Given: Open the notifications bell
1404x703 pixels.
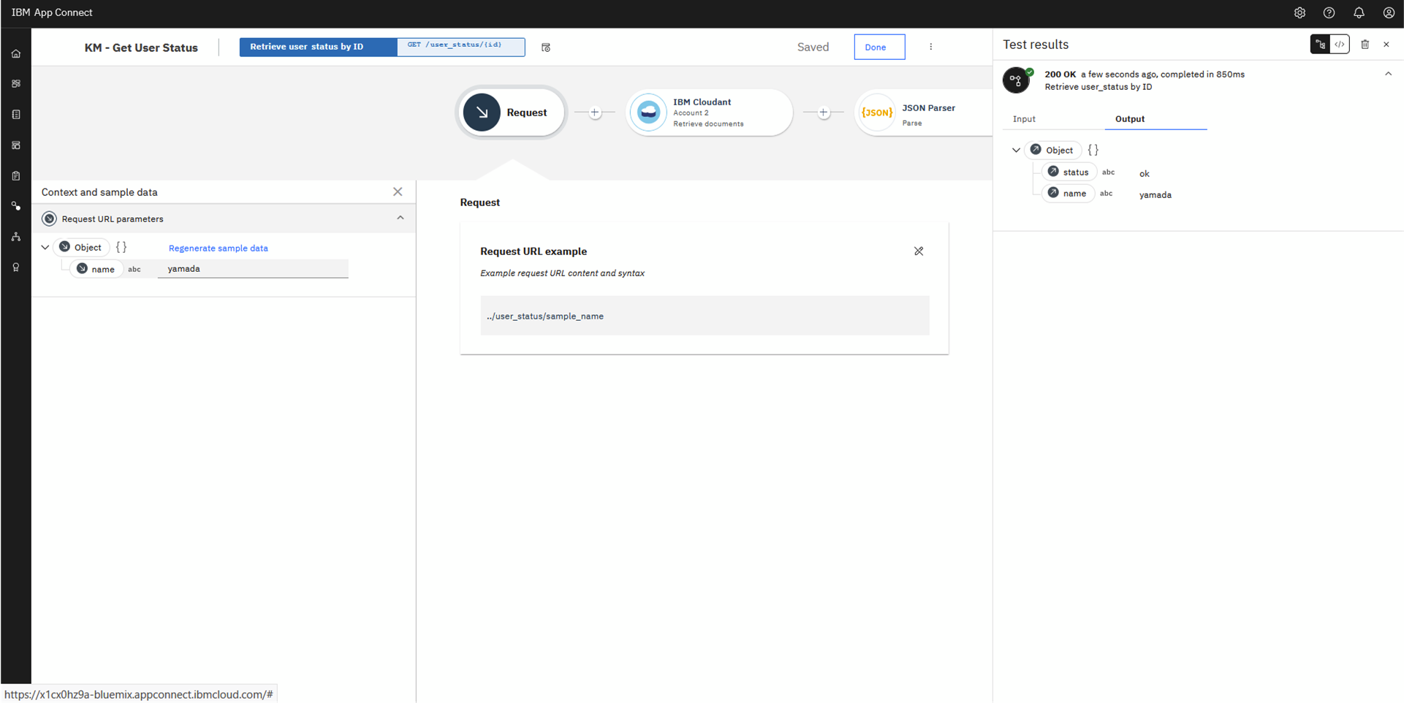Looking at the screenshot, I should click(1359, 12).
